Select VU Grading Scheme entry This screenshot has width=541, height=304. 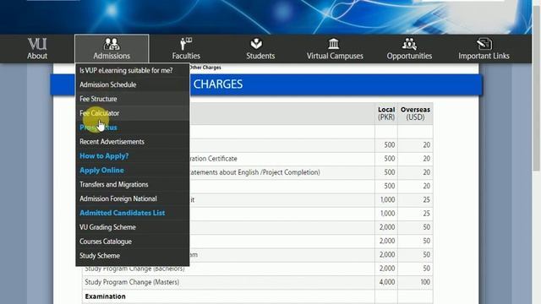coord(107,227)
